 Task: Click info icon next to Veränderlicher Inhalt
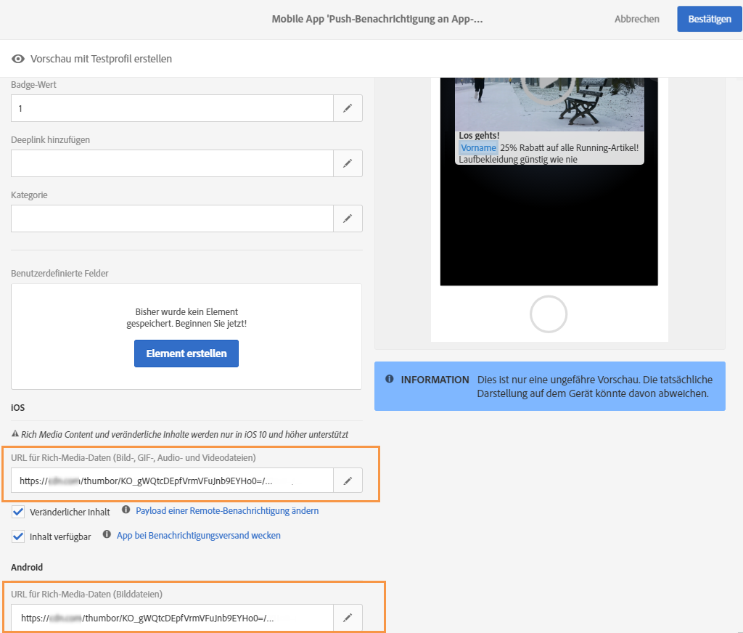coord(126,510)
